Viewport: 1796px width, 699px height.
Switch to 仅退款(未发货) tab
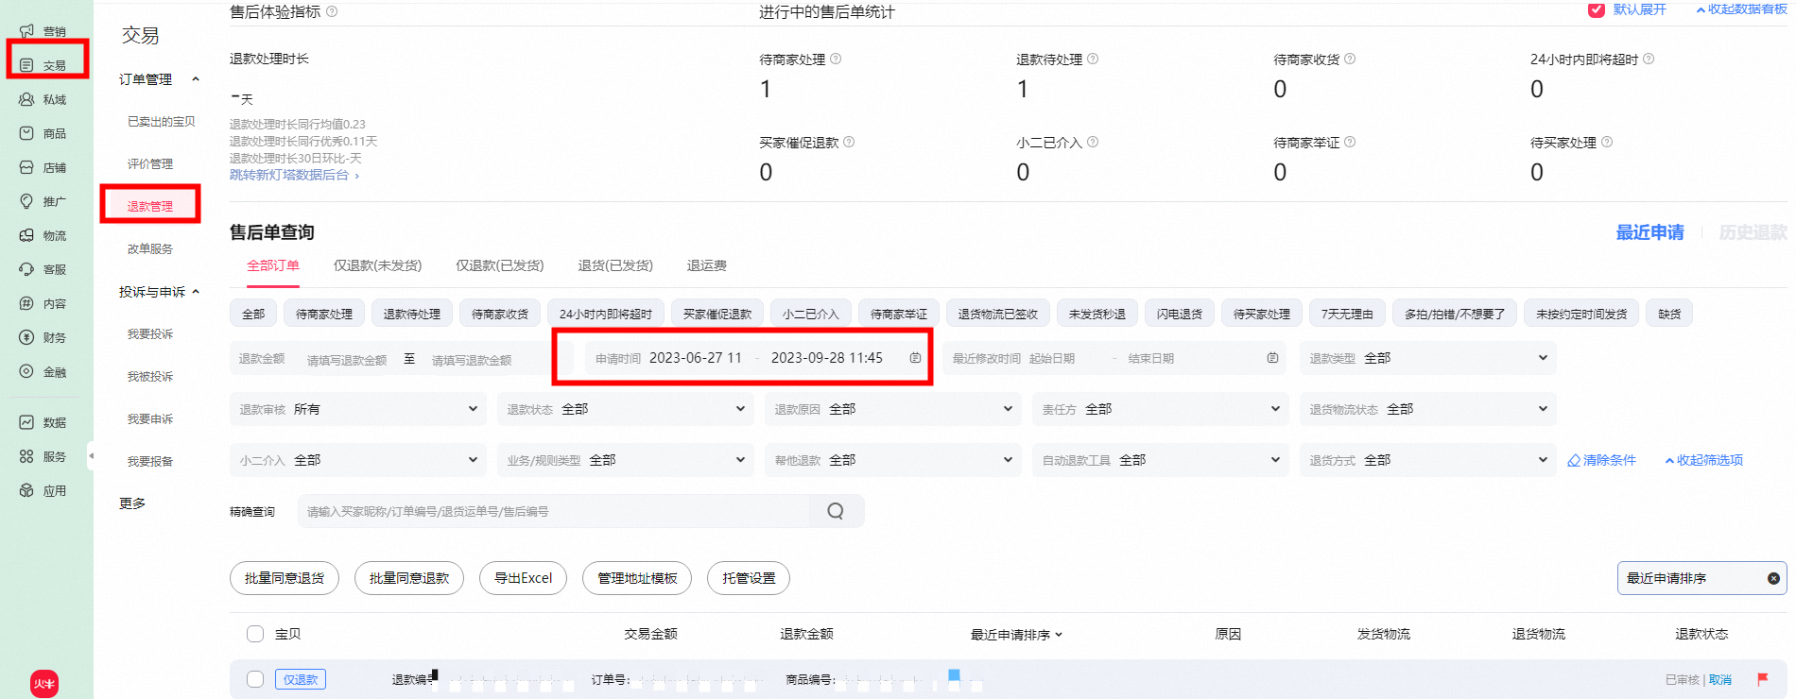coord(378,265)
